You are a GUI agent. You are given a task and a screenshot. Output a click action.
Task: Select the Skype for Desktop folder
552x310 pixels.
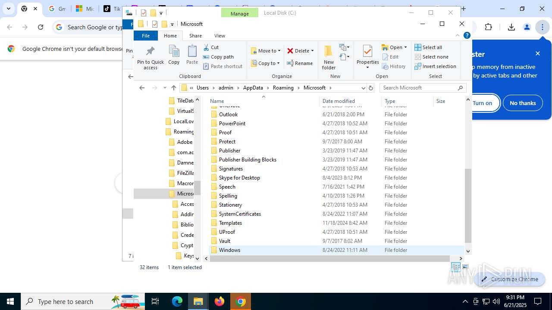239,178
